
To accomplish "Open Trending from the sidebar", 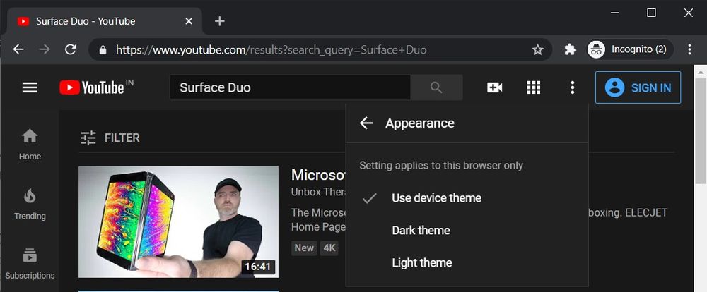I will click(30, 204).
